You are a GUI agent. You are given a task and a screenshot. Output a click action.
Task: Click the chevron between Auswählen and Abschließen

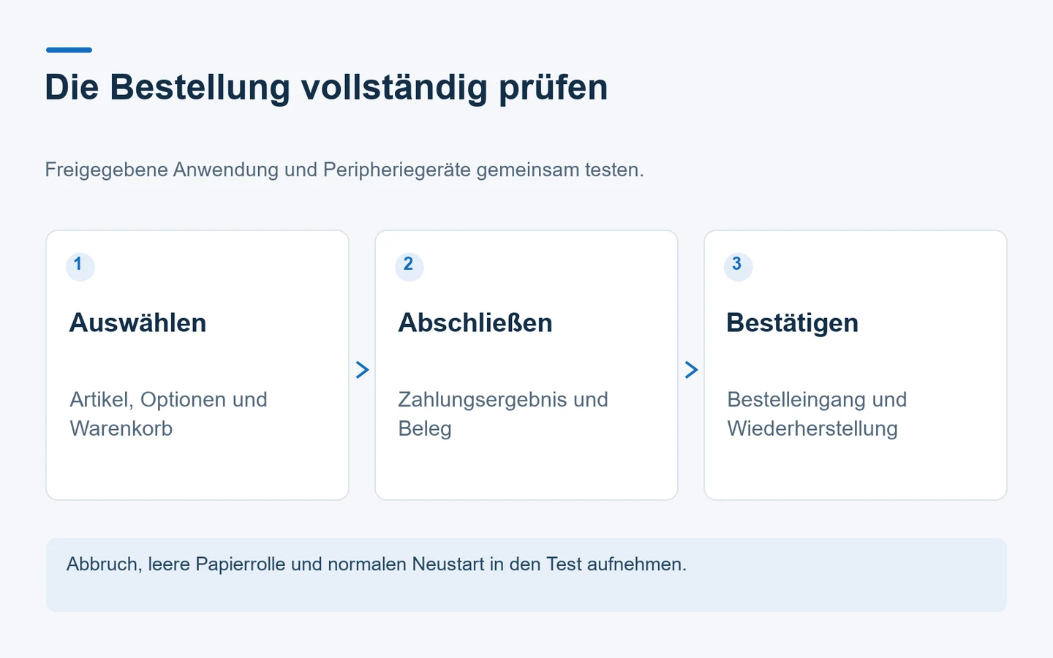click(362, 370)
